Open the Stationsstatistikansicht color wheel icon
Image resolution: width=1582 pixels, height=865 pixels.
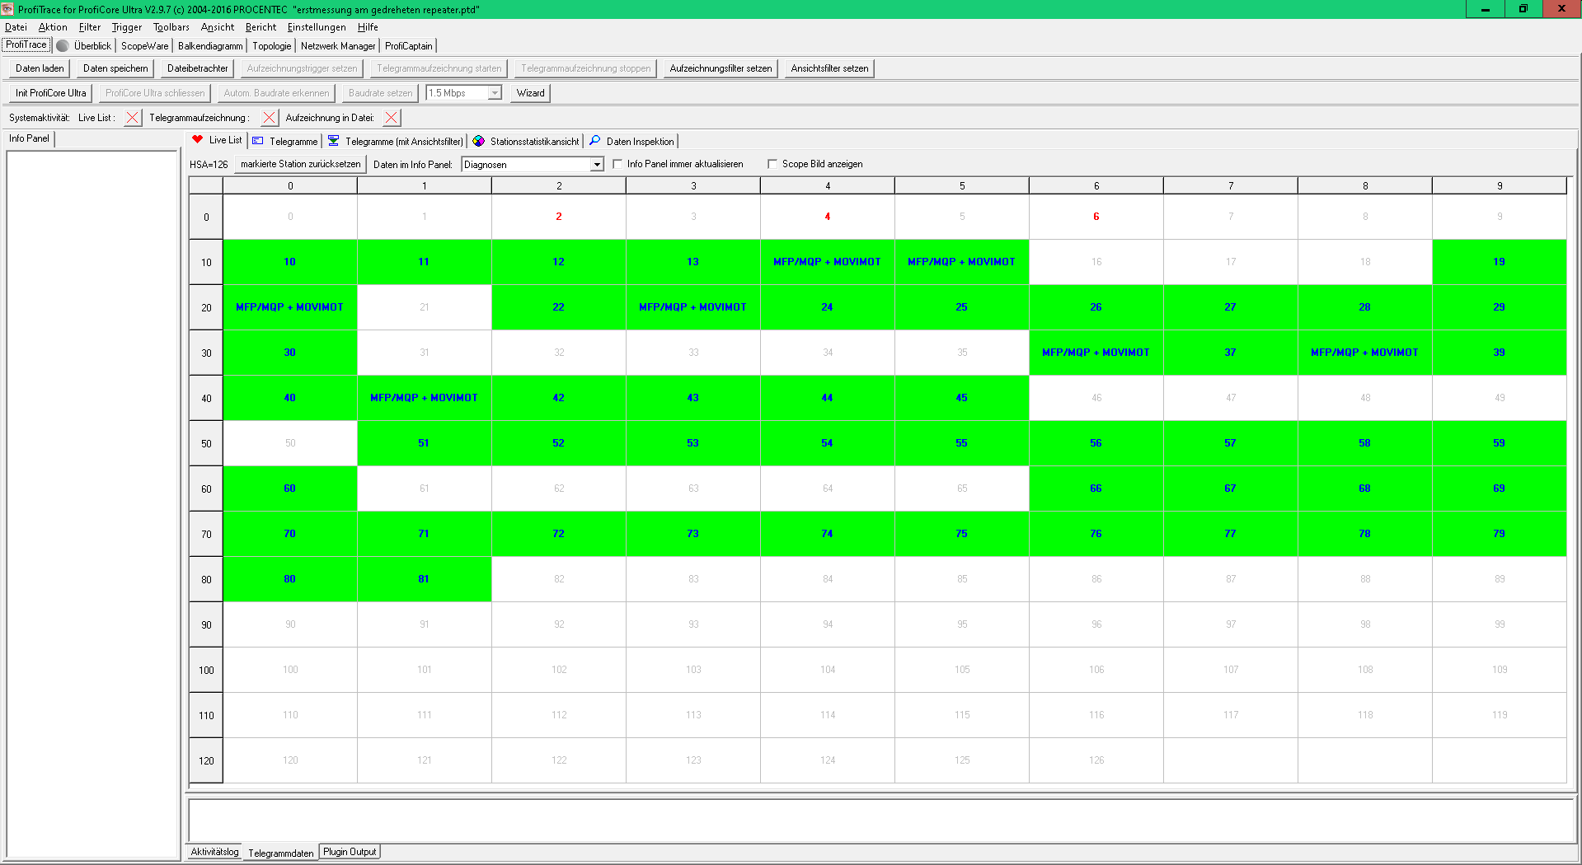pos(479,141)
